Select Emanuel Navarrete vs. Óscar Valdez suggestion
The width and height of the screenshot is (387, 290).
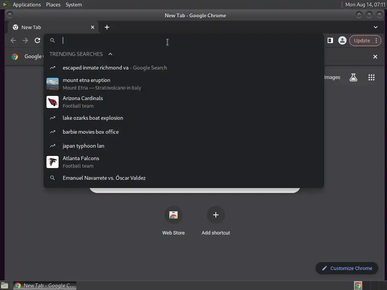click(x=184, y=178)
